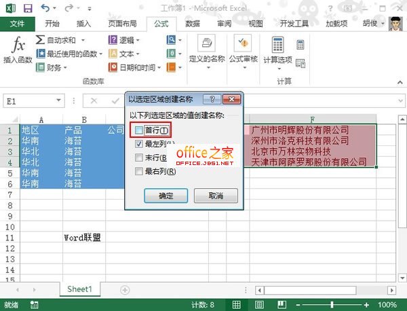The height and width of the screenshot is (311, 407).
Task: Click the Insert Function fx icon
Action: pos(19,44)
